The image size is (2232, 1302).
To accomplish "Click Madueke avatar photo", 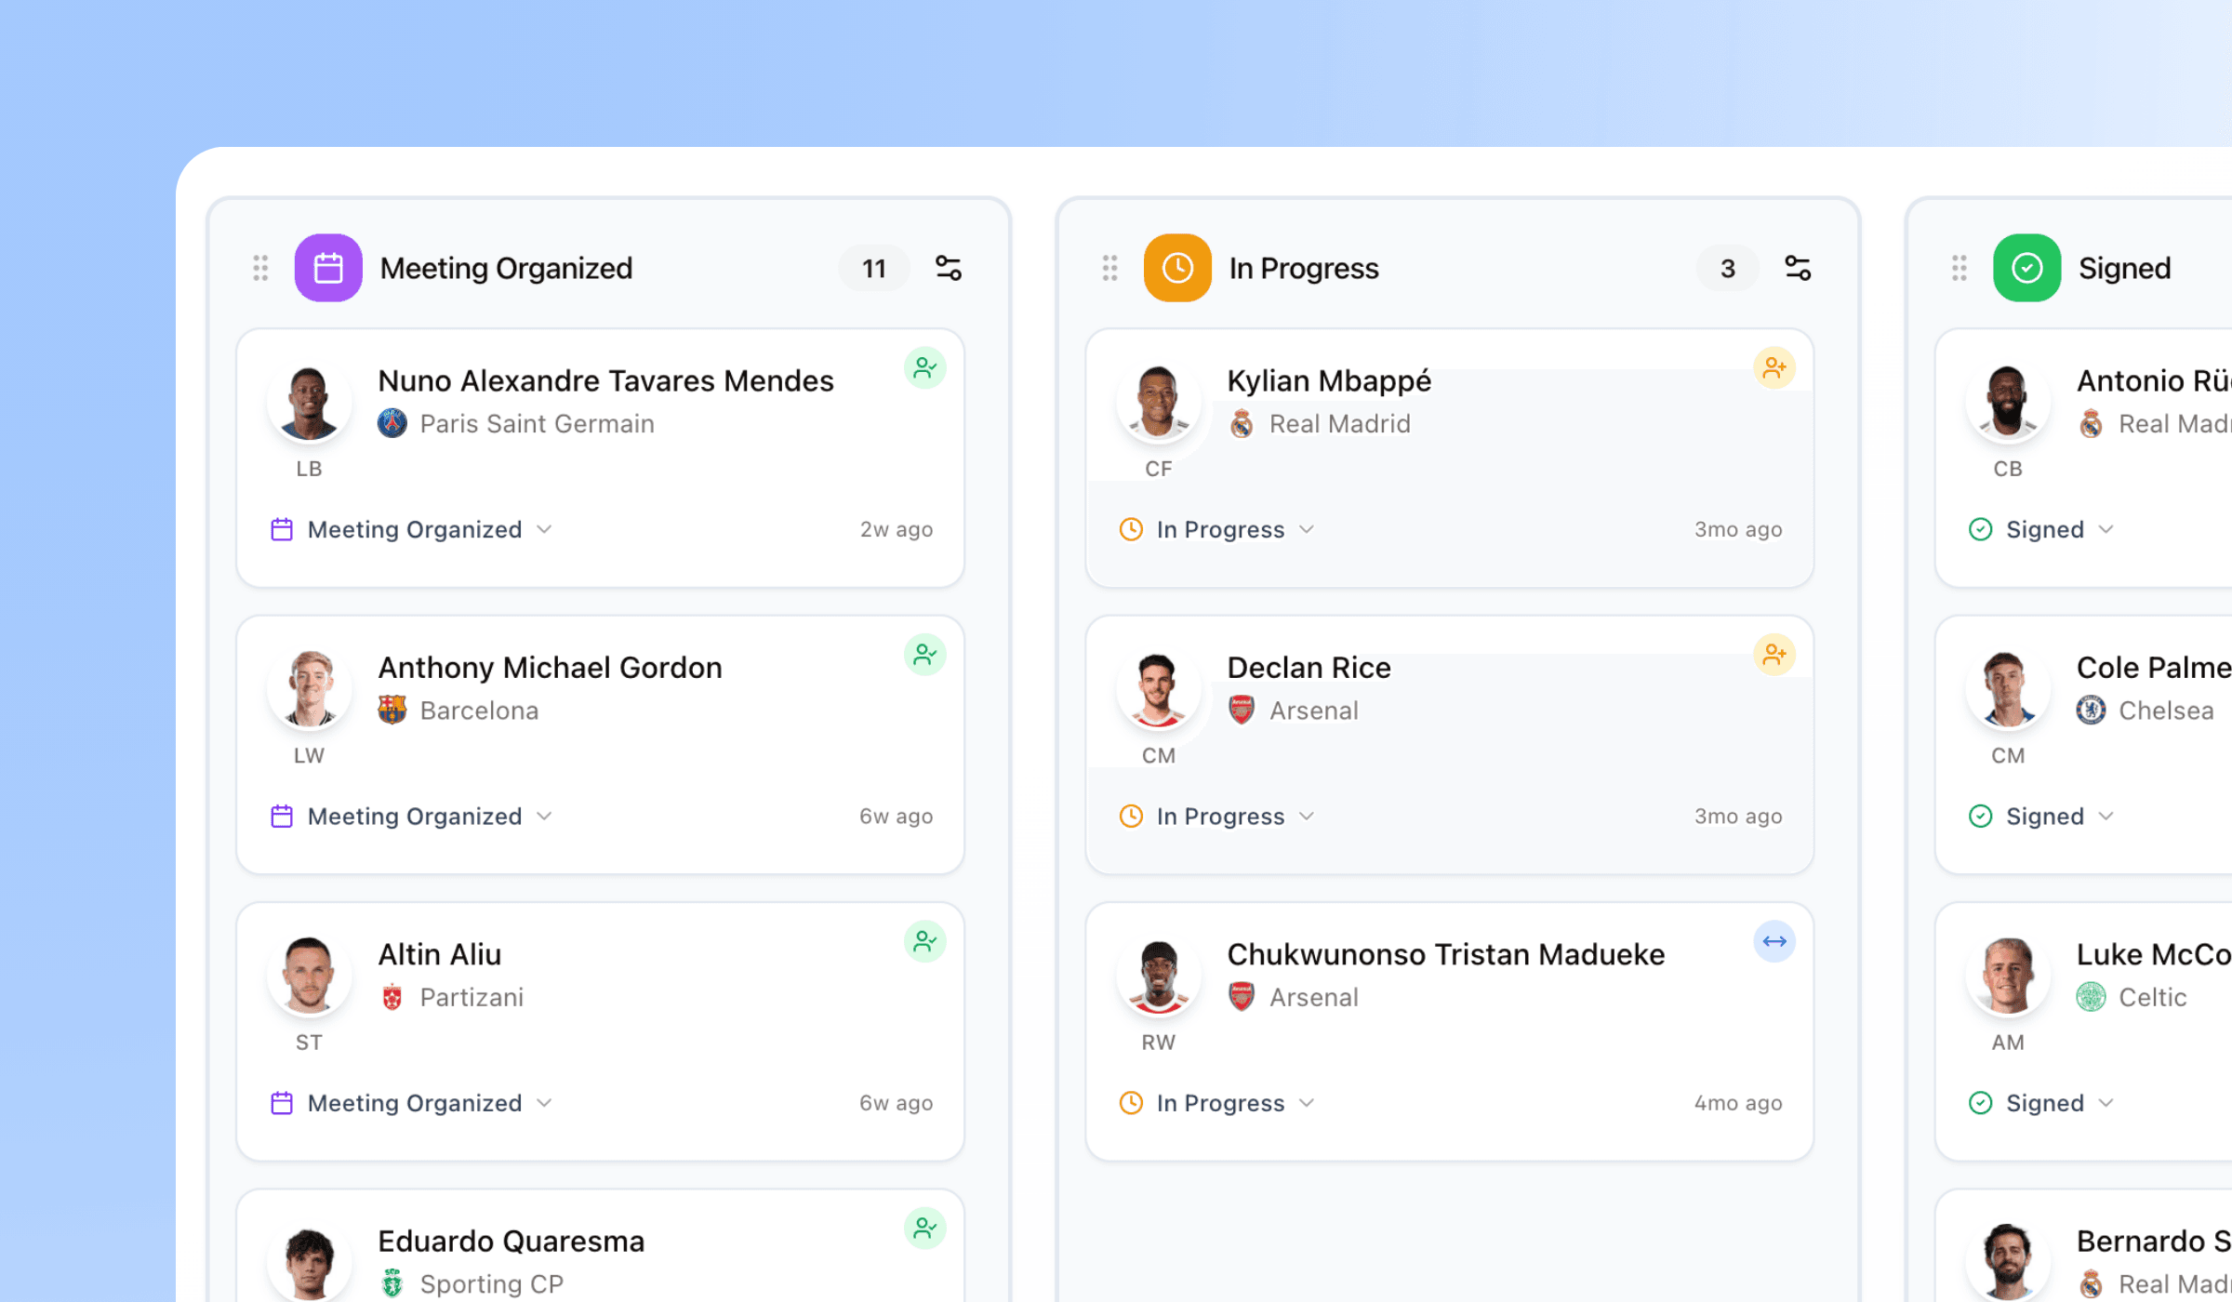I will pyautogui.click(x=1158, y=975).
